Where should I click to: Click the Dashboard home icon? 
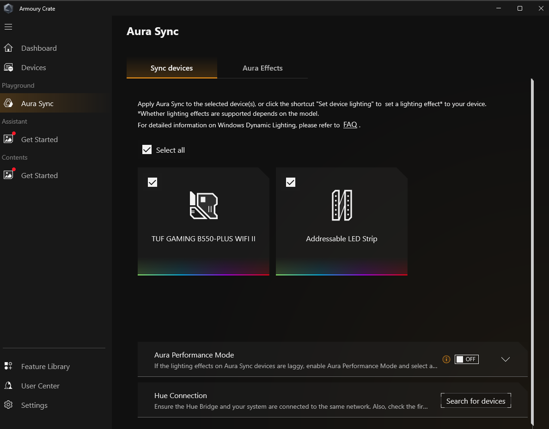(x=8, y=48)
